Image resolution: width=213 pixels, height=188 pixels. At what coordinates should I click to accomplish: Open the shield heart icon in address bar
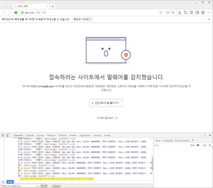tap(168, 12)
